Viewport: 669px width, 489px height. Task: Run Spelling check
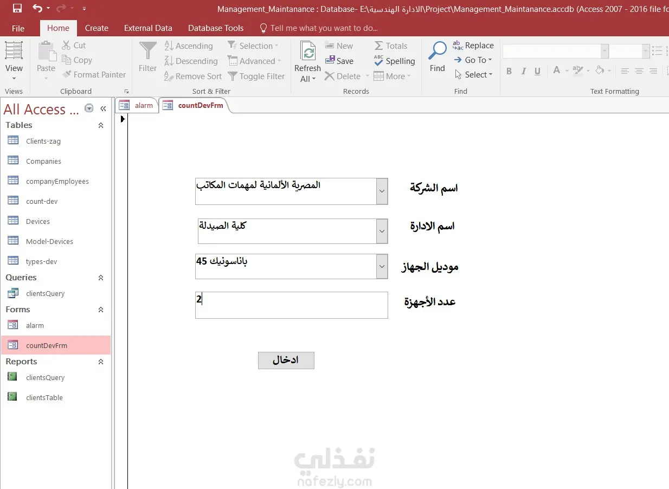395,61
